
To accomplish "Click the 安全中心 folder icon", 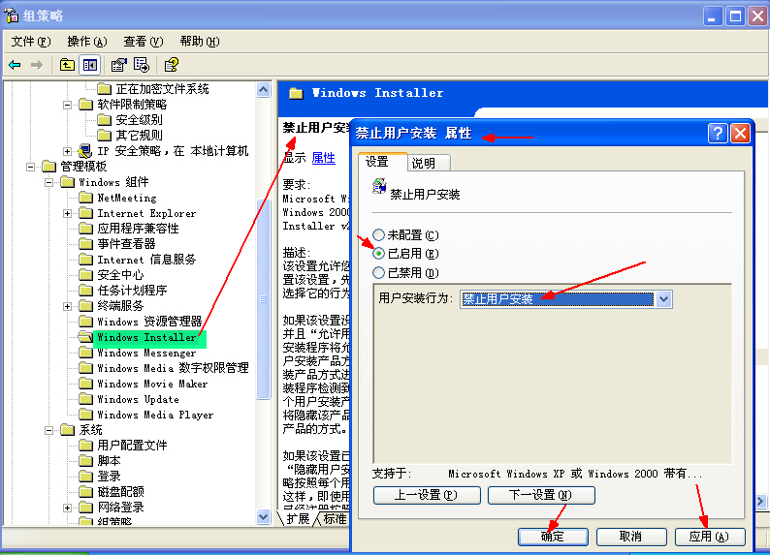I will click(x=86, y=274).
